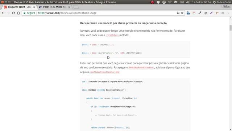The height and width of the screenshot is (131, 232).
Task: Open the system gear session menu
Action: [214, 2]
